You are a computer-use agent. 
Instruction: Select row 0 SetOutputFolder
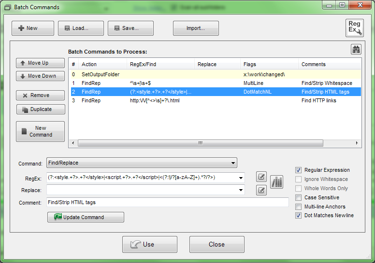(215, 74)
